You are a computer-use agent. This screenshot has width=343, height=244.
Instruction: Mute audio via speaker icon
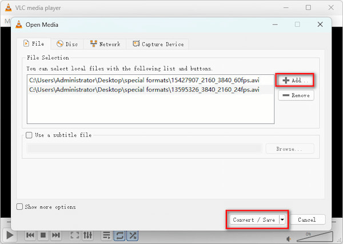[x=289, y=239]
